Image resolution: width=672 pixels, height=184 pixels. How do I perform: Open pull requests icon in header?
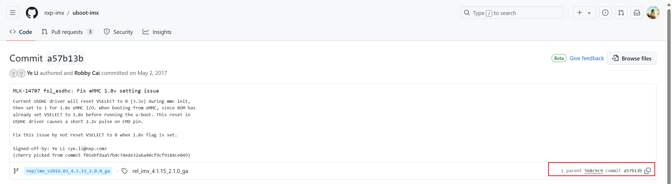point(621,13)
